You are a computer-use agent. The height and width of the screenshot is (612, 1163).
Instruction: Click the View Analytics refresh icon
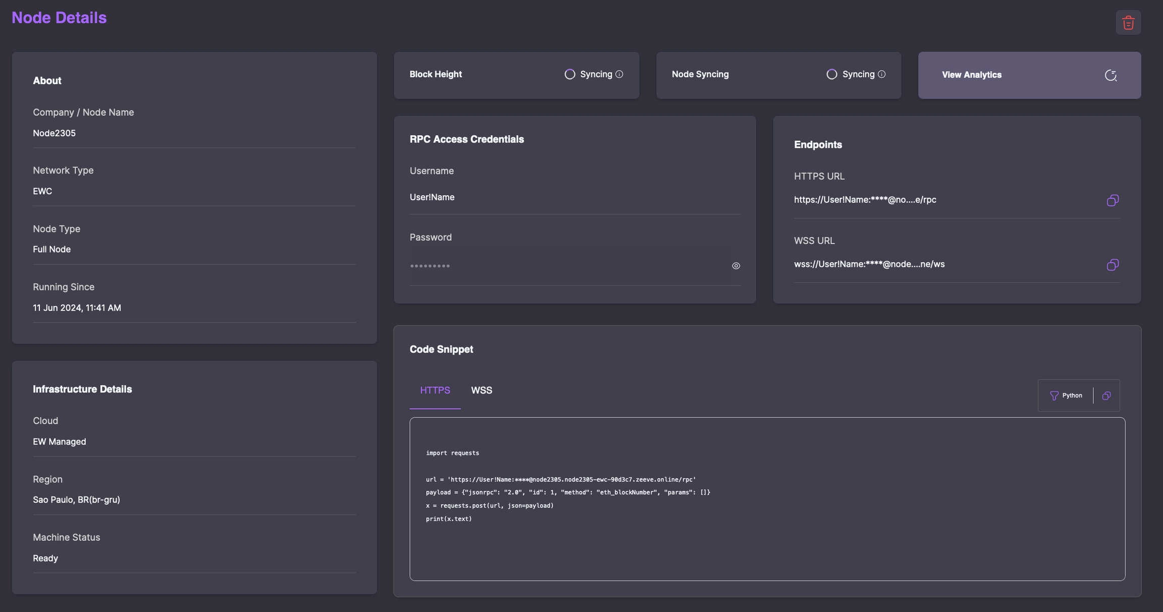click(x=1111, y=75)
